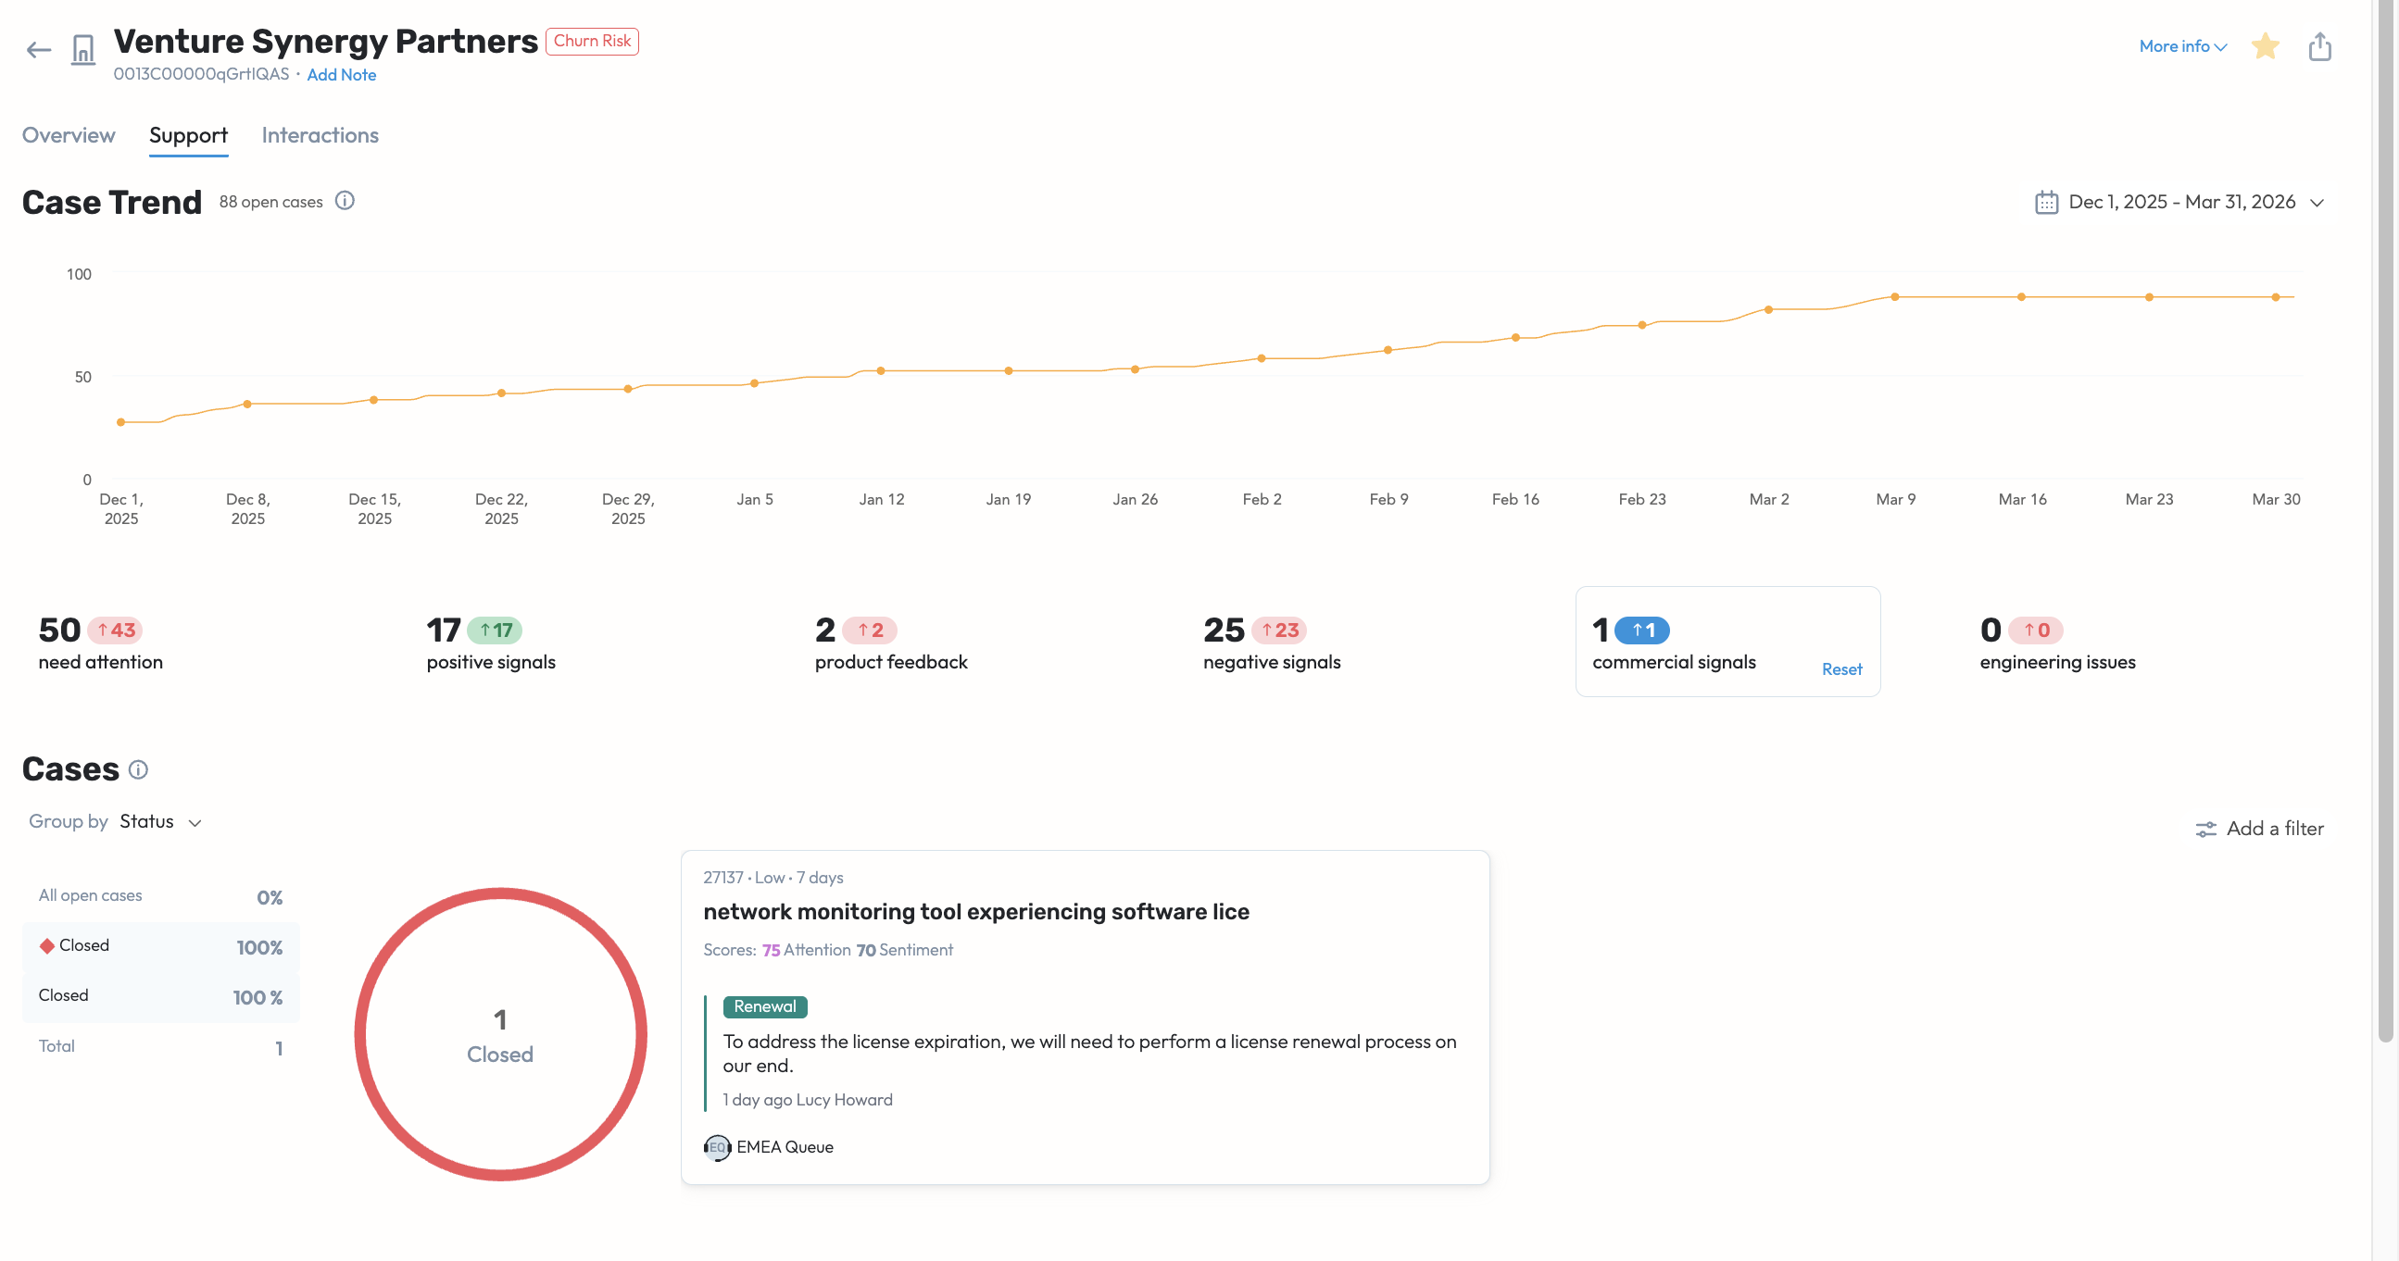Click the share export icon
The width and height of the screenshot is (2399, 1261).
click(2319, 45)
